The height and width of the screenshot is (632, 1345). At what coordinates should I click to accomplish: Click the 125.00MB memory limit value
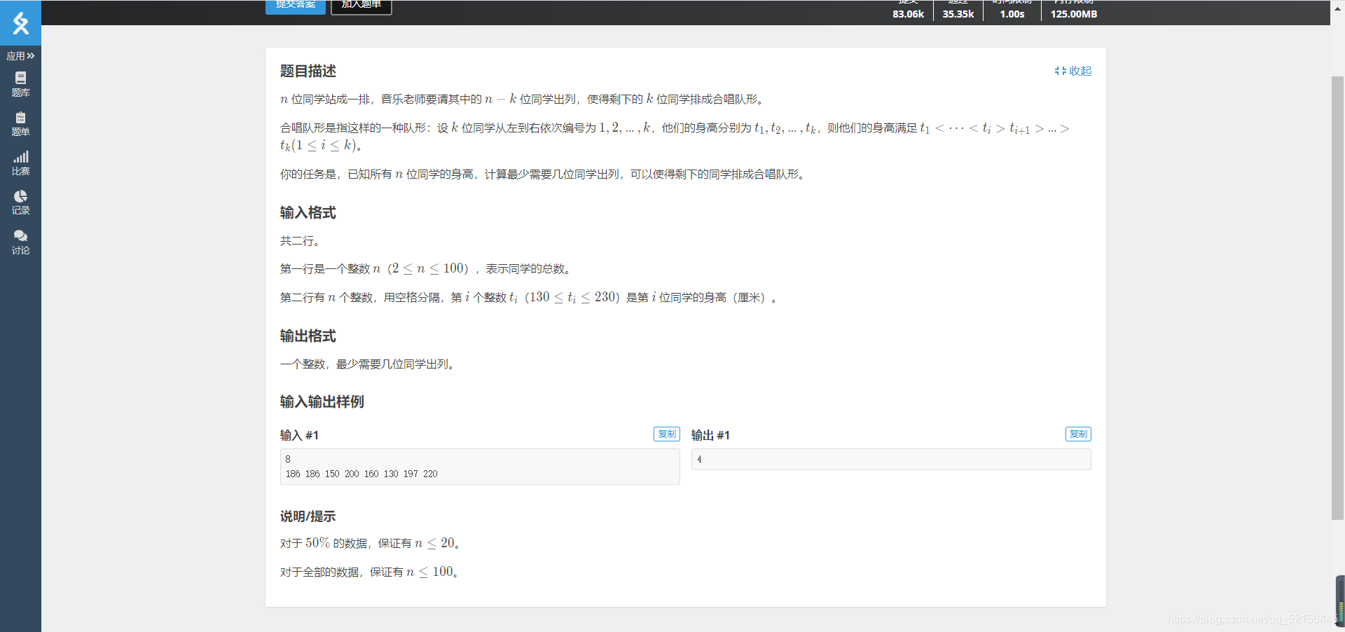(1074, 14)
